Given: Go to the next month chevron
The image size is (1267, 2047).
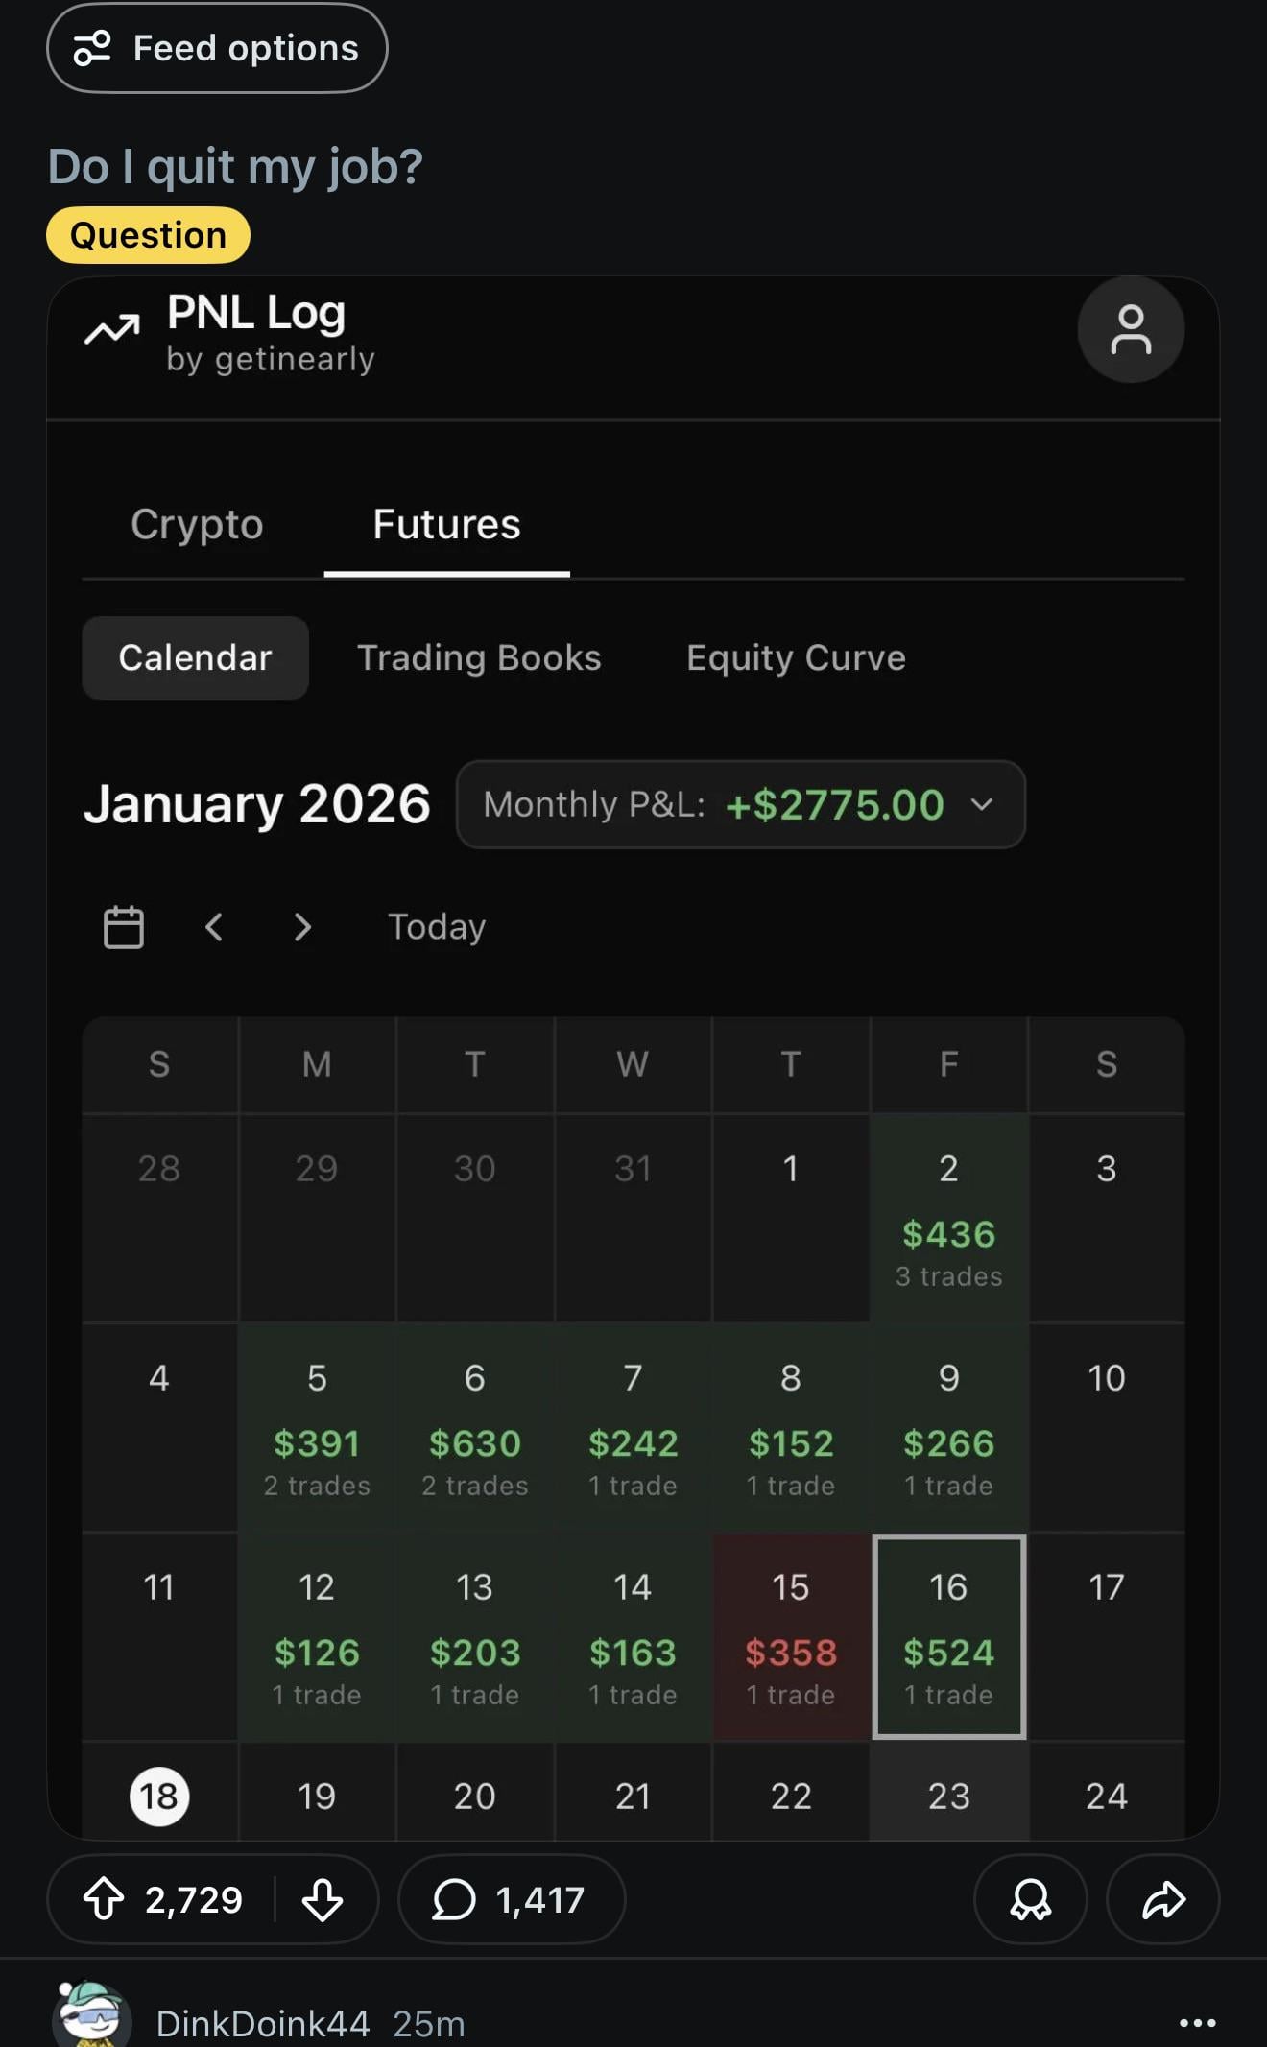Looking at the screenshot, I should 302,927.
